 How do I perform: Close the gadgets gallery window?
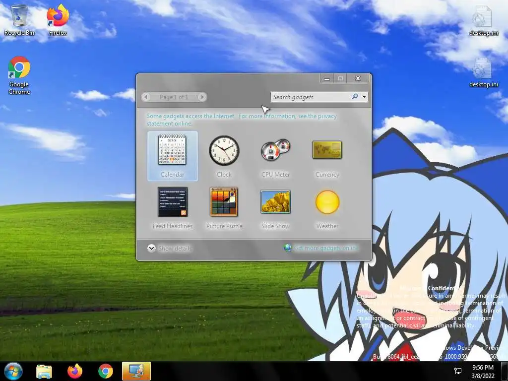point(358,78)
